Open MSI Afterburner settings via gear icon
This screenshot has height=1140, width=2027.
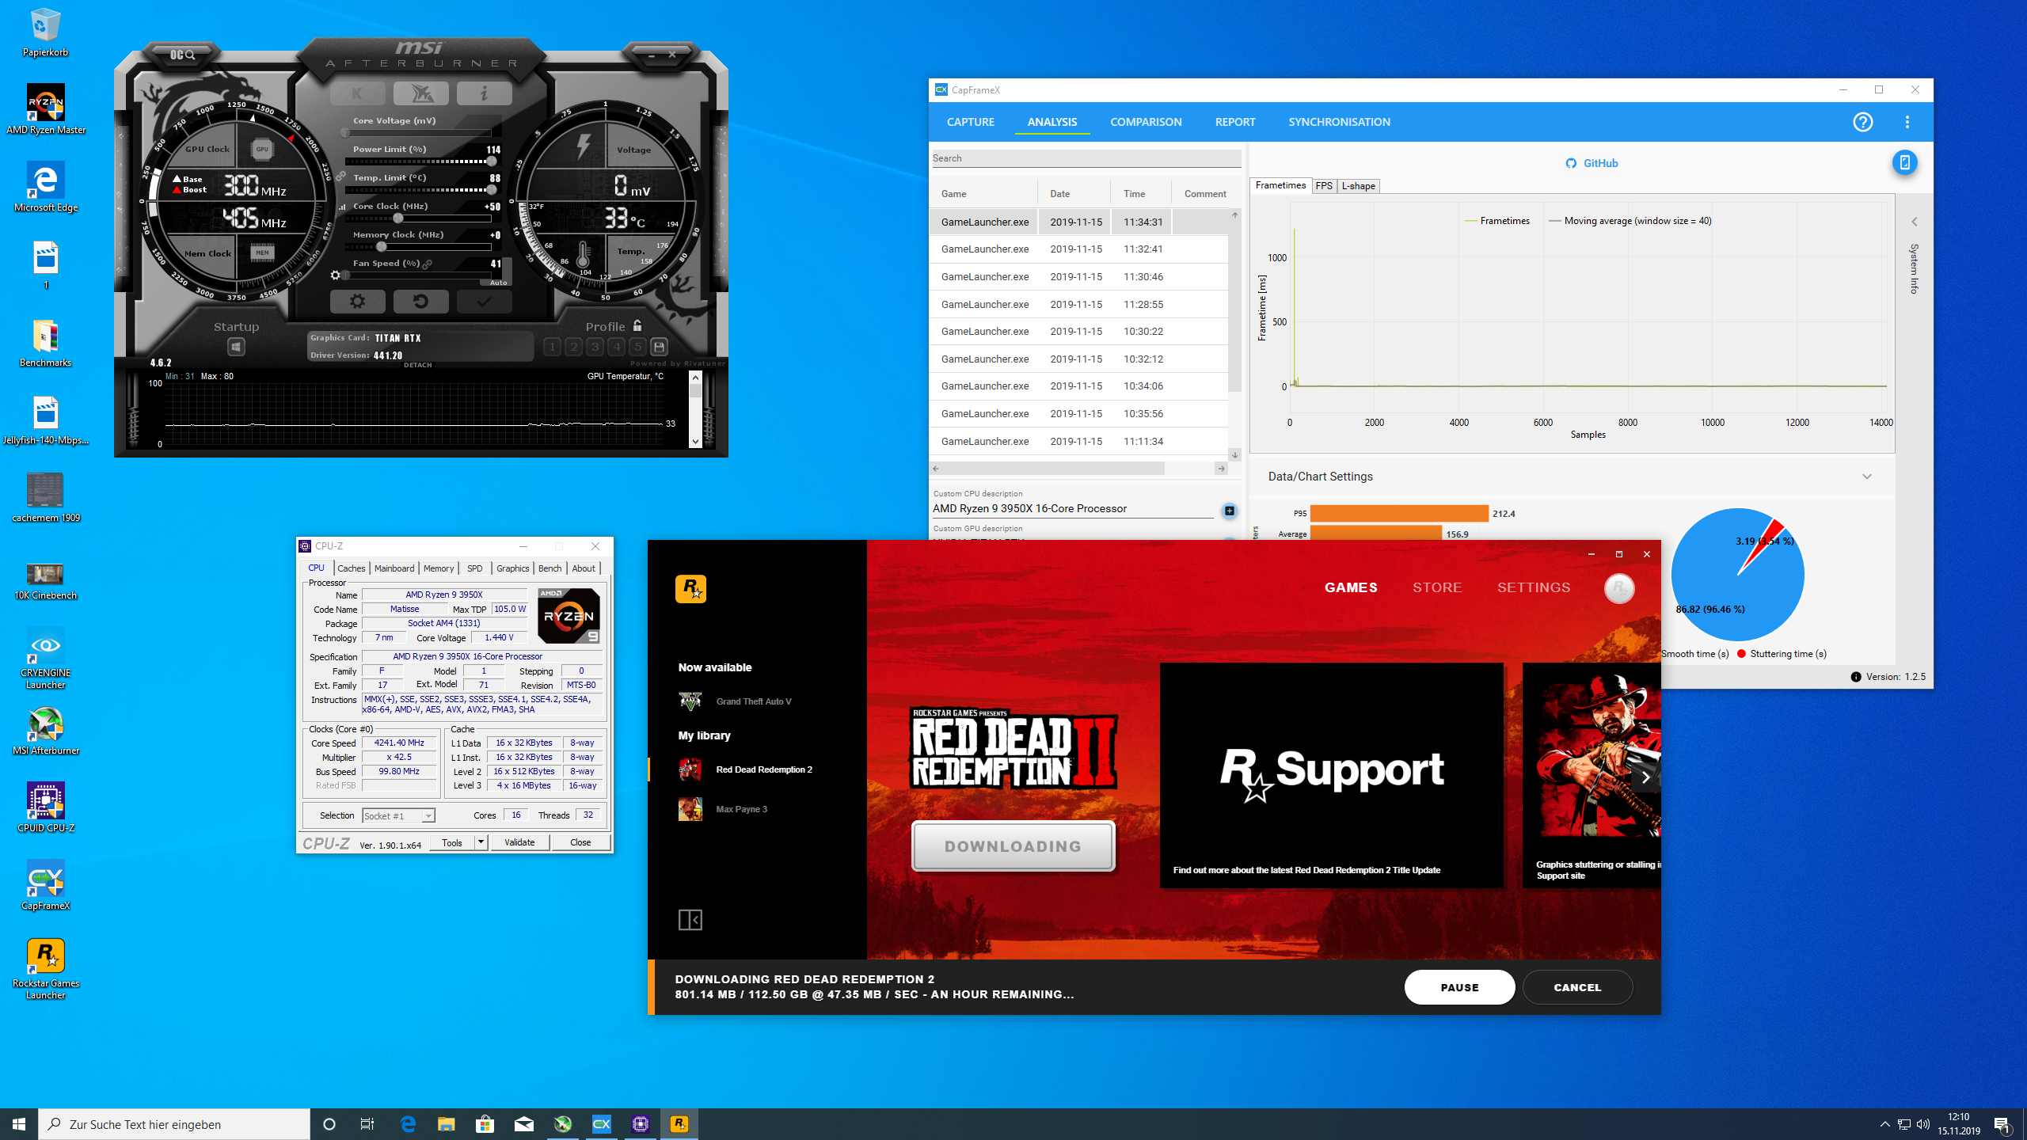[x=357, y=302]
